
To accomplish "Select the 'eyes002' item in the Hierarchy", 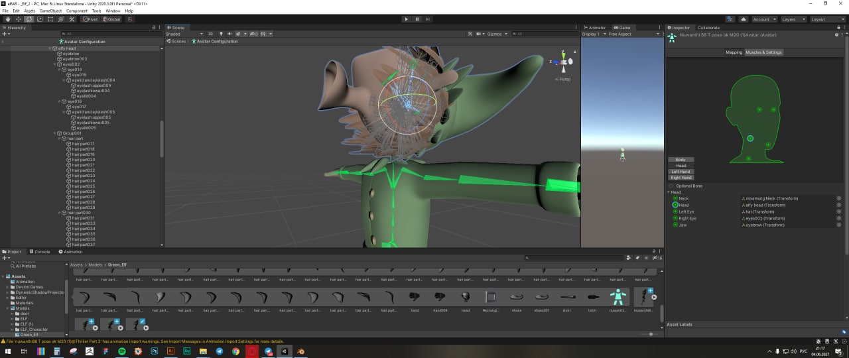I will 70,64.
